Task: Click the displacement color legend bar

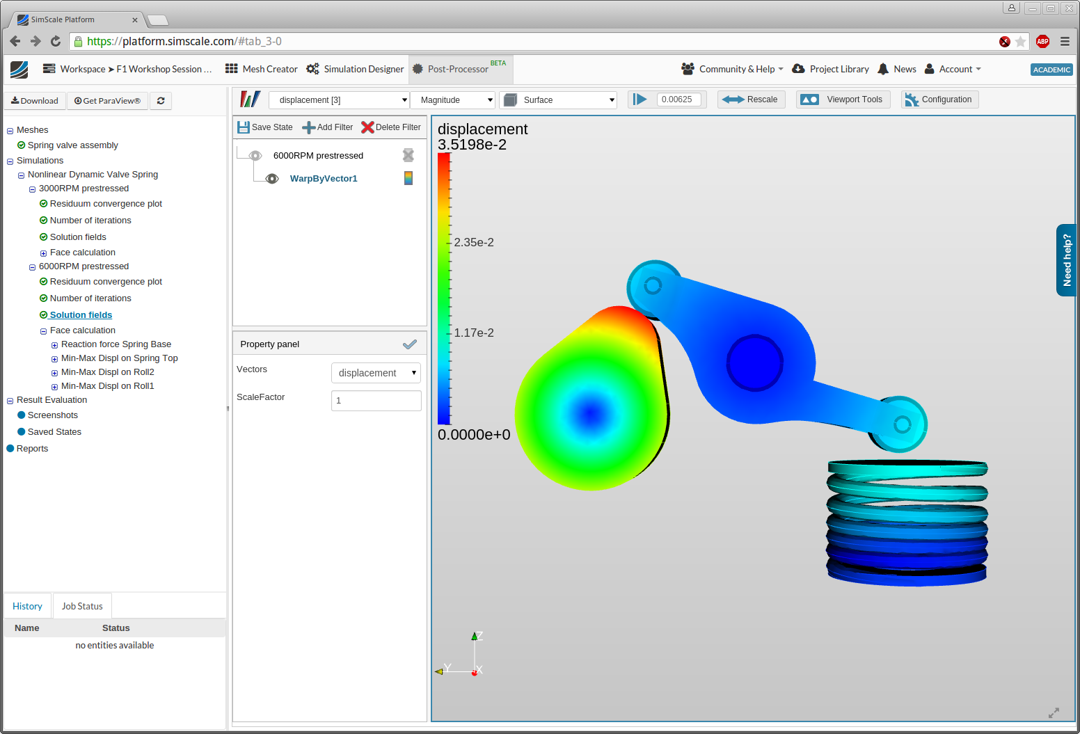Action: tap(444, 289)
